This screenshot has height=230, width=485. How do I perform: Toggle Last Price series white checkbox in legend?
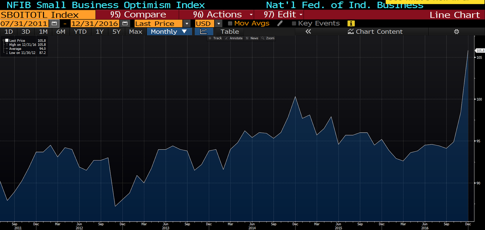7,40
